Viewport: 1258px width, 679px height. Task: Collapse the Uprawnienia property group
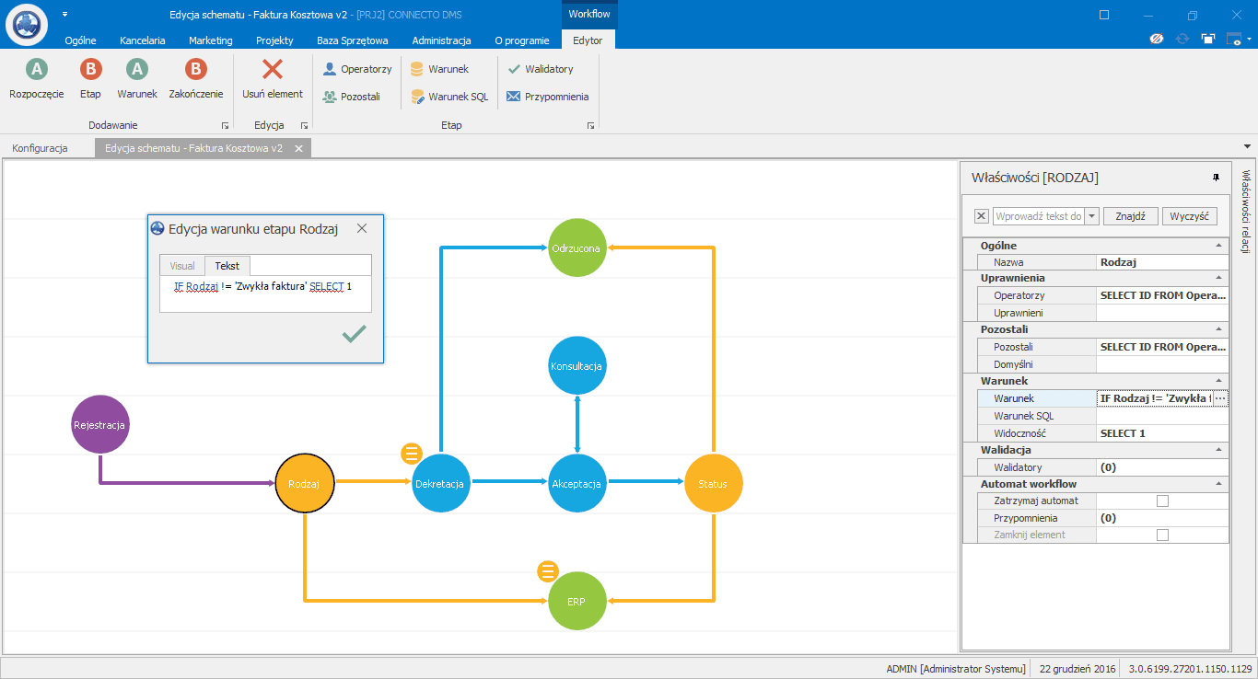(x=1219, y=278)
